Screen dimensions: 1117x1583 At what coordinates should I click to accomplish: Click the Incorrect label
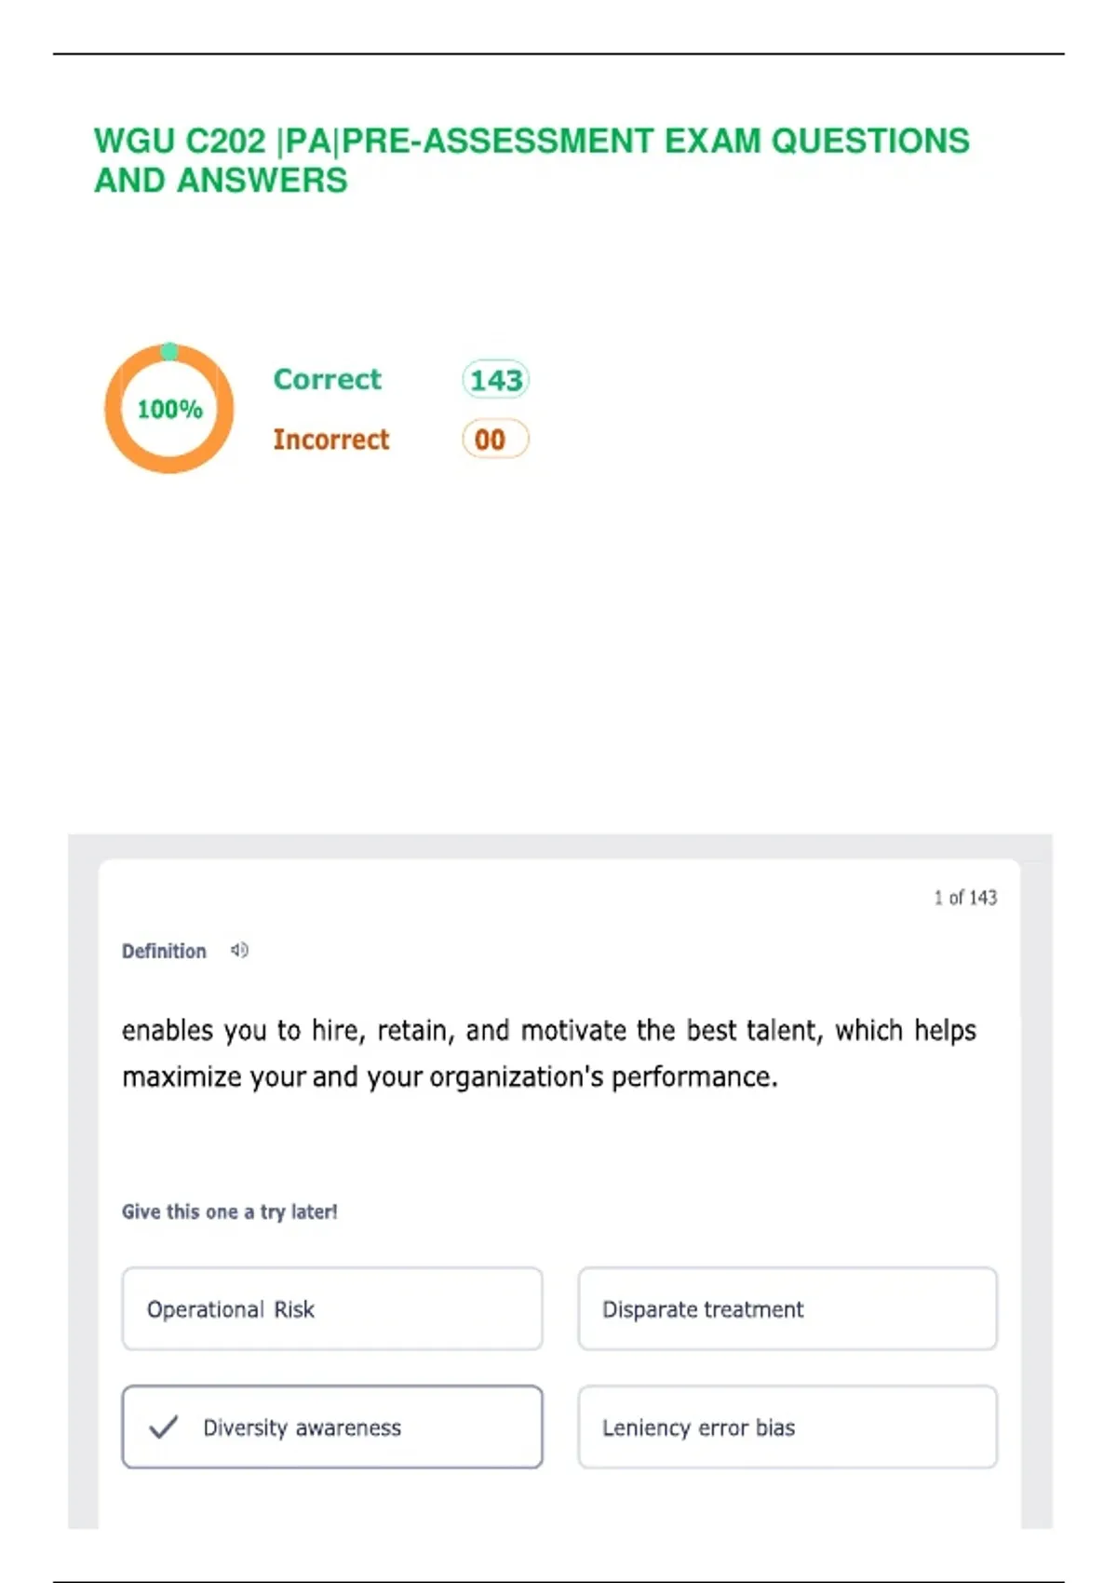pyautogui.click(x=331, y=439)
